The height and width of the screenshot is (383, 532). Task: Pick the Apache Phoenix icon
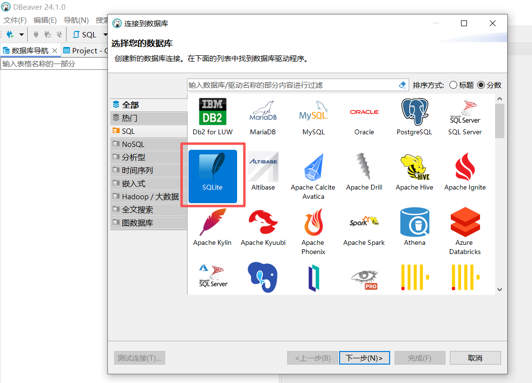click(313, 222)
